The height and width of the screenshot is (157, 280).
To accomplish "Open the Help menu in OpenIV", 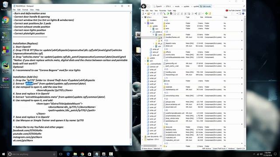I will tap(174, 10).
